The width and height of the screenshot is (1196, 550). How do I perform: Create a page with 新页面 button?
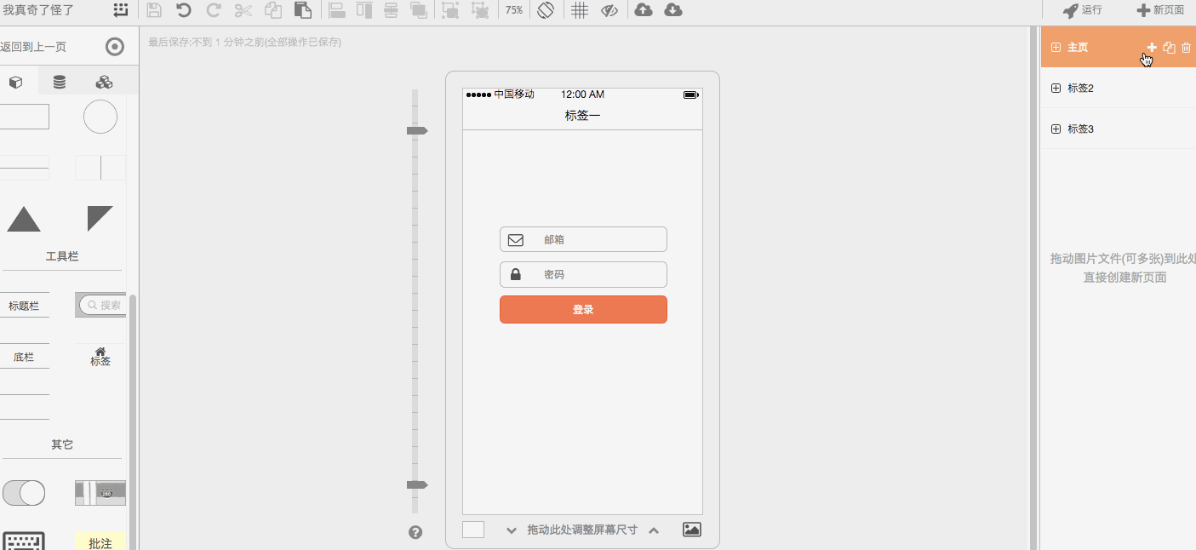pos(1161,10)
